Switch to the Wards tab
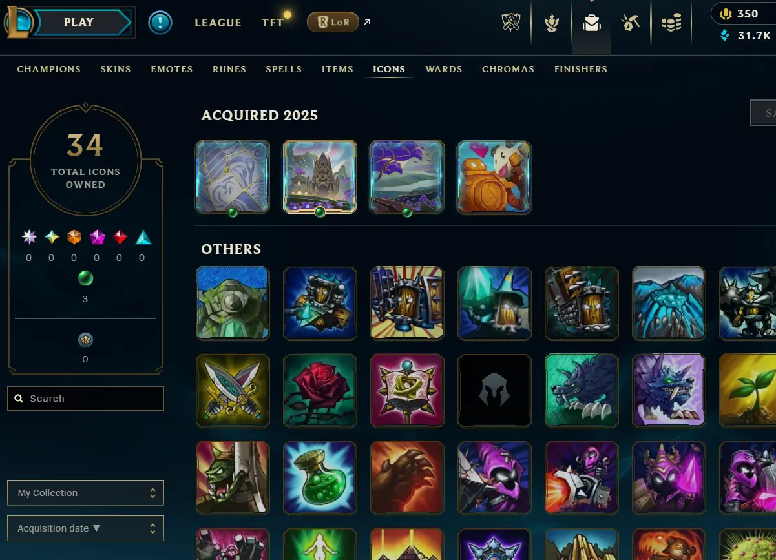Screen dimensions: 776x560 [444, 69]
